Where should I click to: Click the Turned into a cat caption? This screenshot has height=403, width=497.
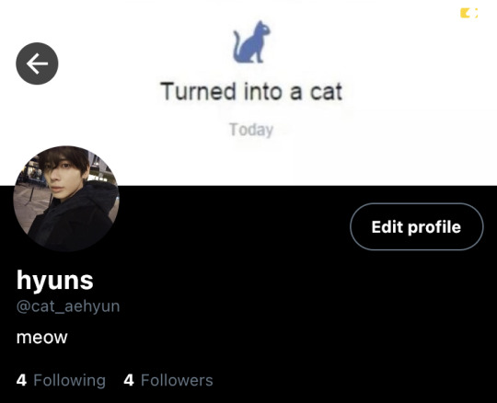coord(251,91)
